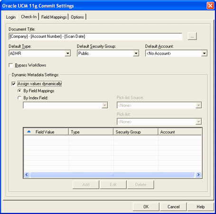This screenshot has width=216, height=214.
Task: Go to the Options tab
Action: click(77, 17)
